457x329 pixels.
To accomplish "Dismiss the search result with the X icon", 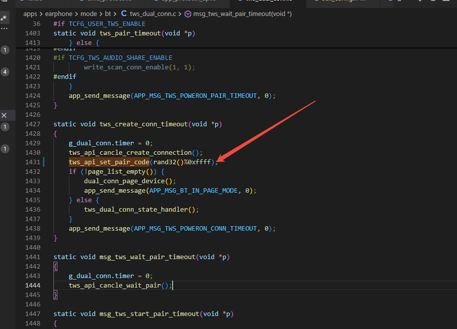I will pyautogui.click(x=4, y=115).
